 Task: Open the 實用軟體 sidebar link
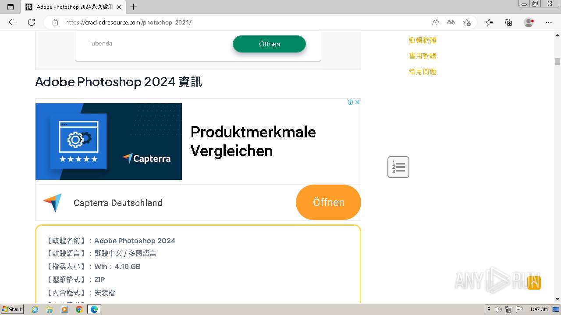[x=423, y=56]
